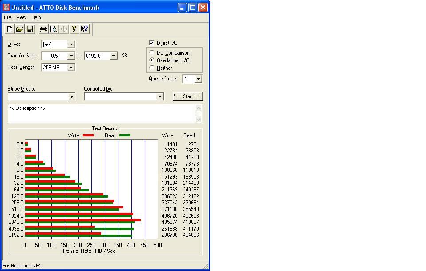Open the Transfer Size maximum 8192.0 dropdown

coord(114,56)
